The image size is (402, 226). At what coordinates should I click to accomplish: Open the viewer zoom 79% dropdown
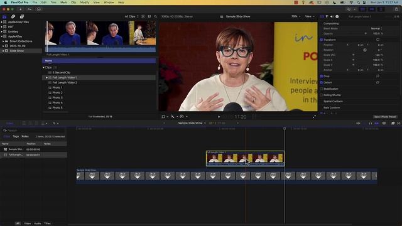[x=296, y=16]
